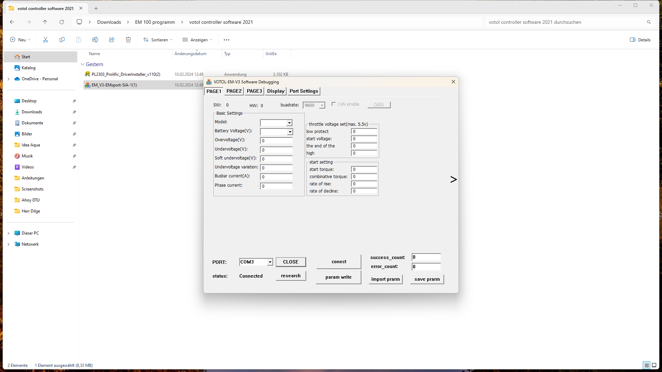Toggle the Details pane button
Image resolution: width=662 pixels, height=372 pixels.
coord(640,40)
